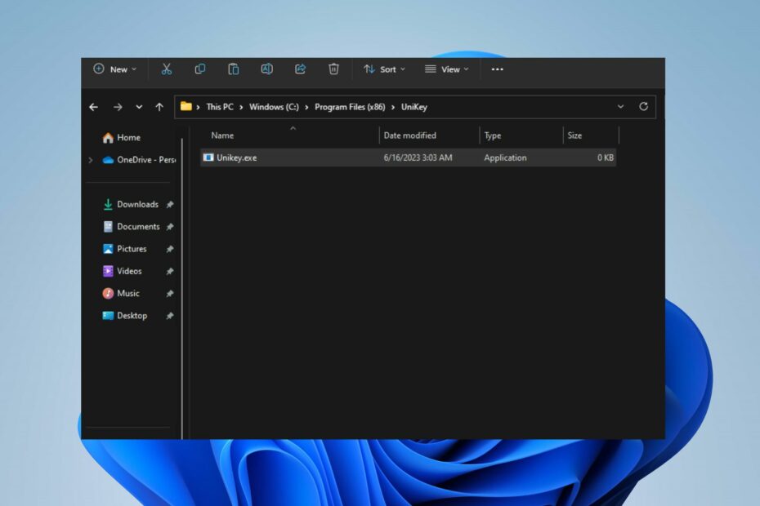Click the Rename icon in toolbar
Image resolution: width=760 pixels, height=506 pixels.
(266, 69)
